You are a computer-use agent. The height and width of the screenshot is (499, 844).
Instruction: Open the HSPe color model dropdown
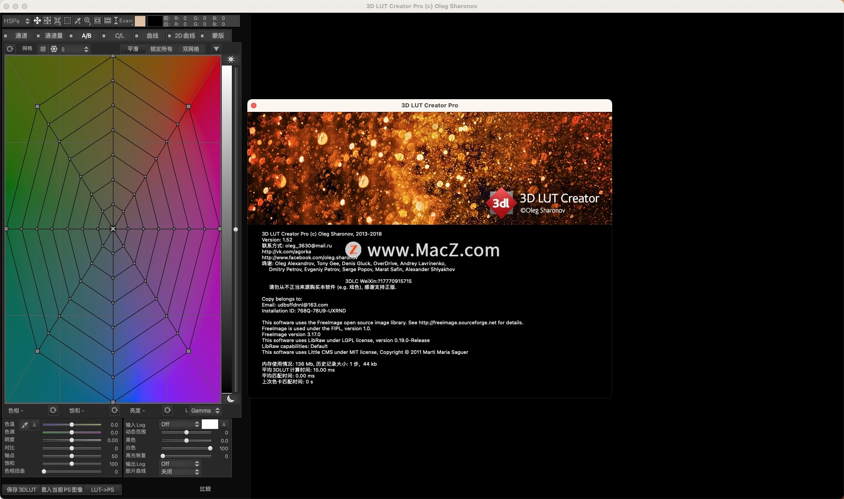[16, 21]
